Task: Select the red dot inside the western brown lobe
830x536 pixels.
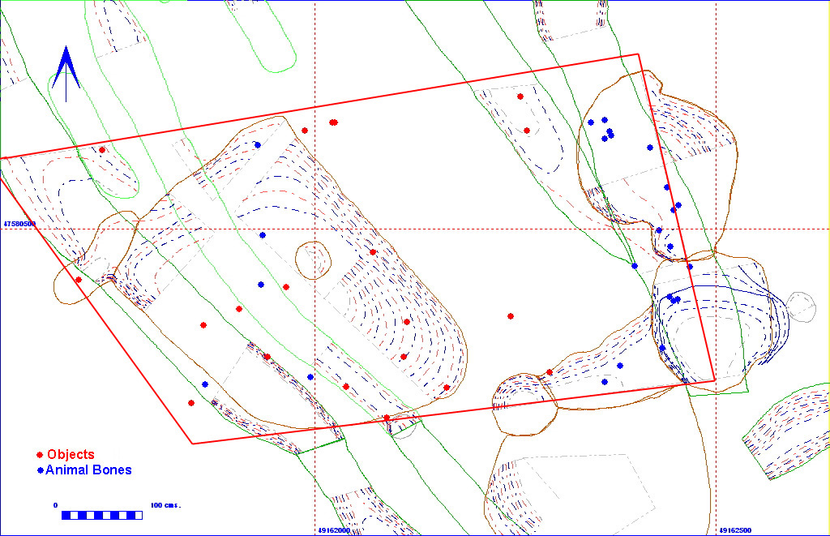Action: [x=79, y=280]
